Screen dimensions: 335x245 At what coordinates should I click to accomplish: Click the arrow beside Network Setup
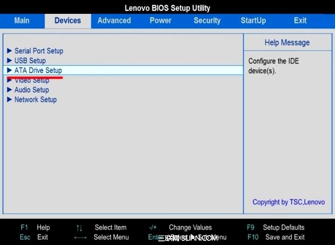pyautogui.click(x=9, y=99)
